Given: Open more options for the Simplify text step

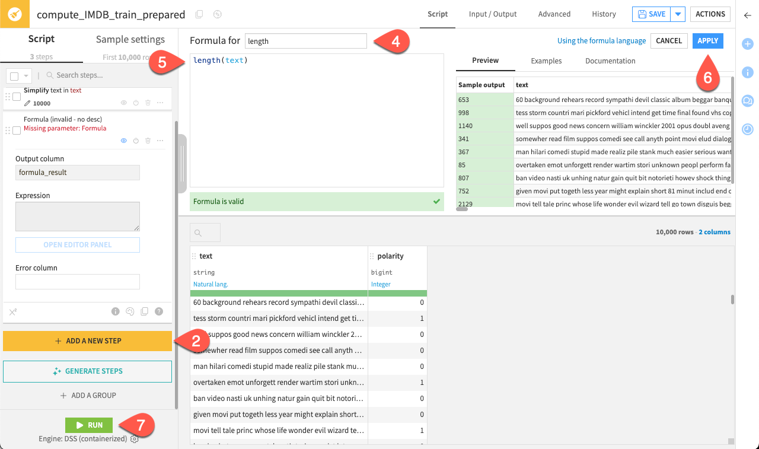Looking at the screenshot, I should pos(160,103).
